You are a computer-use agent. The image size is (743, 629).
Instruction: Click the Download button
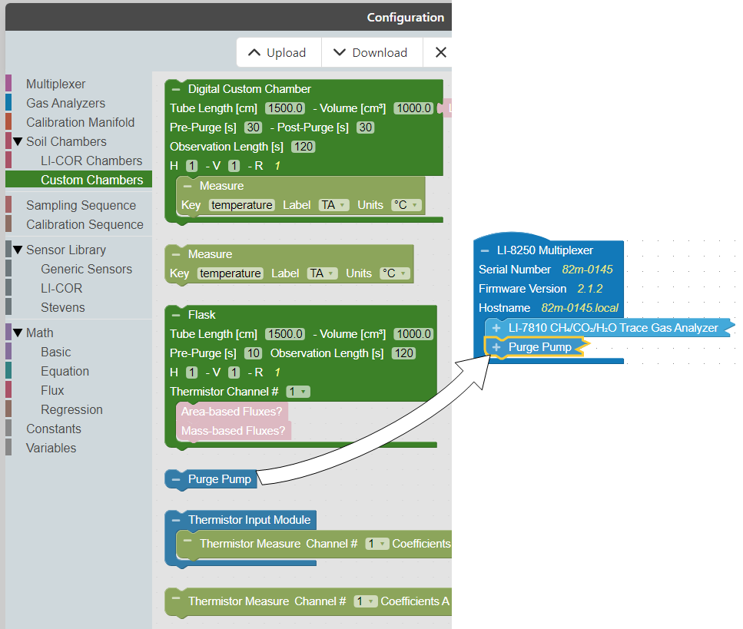[x=372, y=52]
